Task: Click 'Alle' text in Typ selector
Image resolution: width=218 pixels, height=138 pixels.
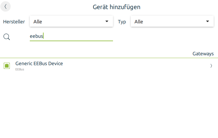Action: coord(139,22)
